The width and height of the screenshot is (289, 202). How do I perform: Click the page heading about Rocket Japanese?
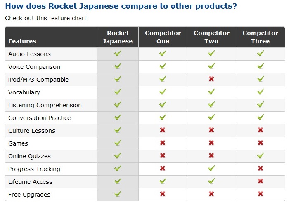click(121, 7)
